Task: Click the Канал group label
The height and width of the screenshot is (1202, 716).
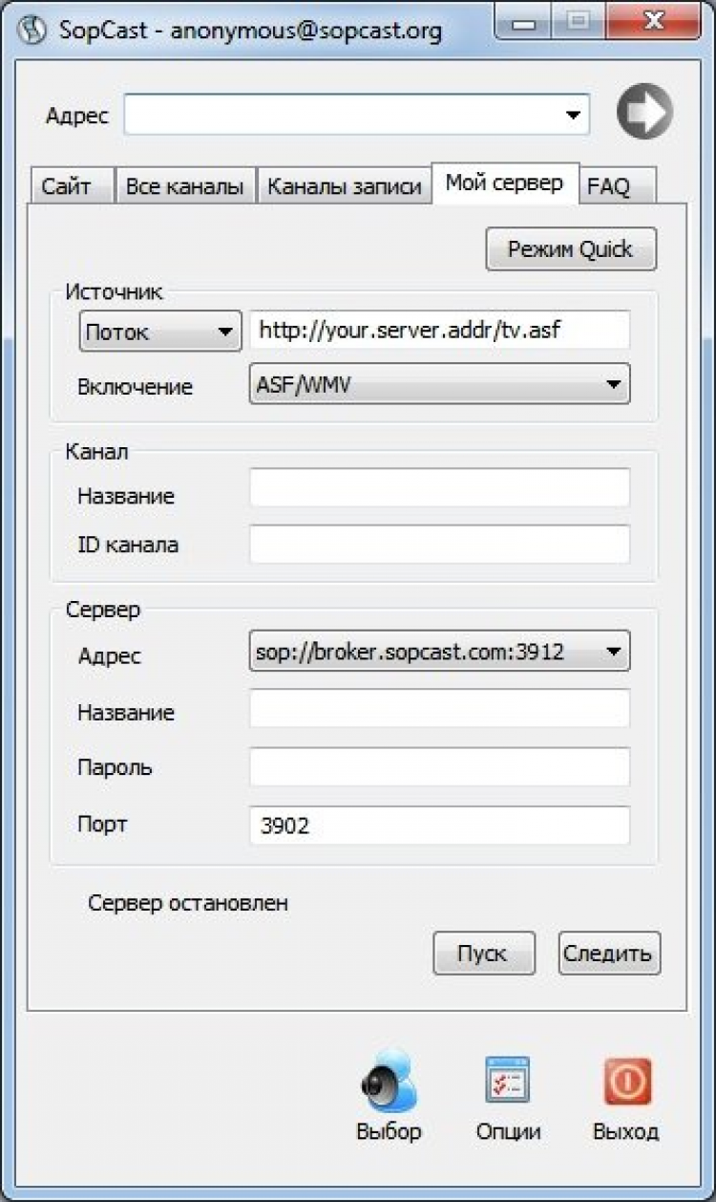Action: click(96, 451)
